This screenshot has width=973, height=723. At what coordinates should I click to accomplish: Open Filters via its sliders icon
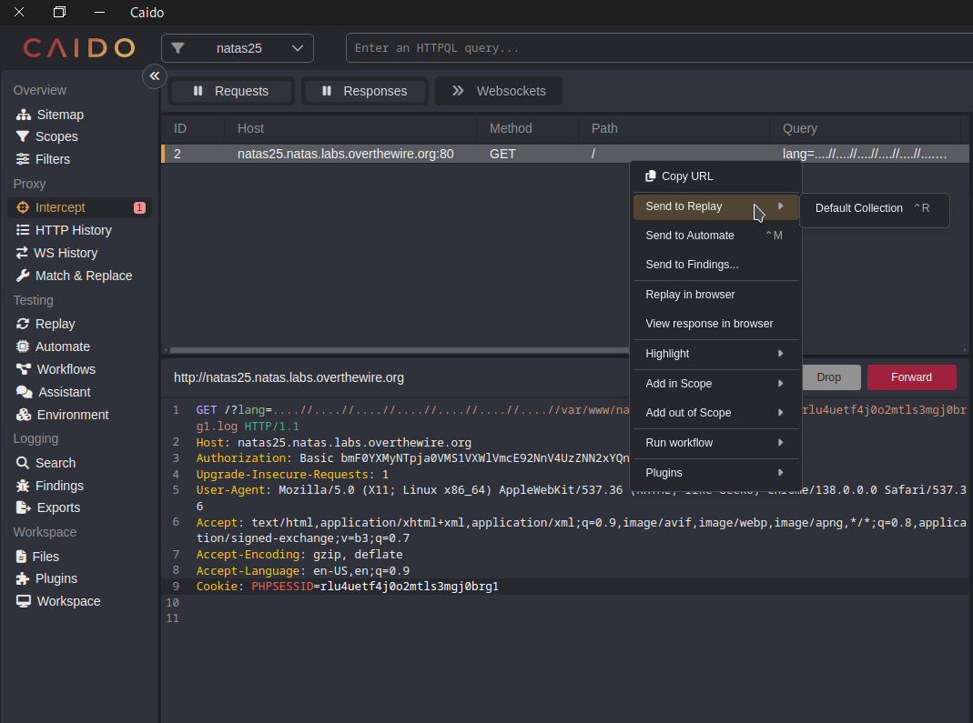(x=23, y=159)
